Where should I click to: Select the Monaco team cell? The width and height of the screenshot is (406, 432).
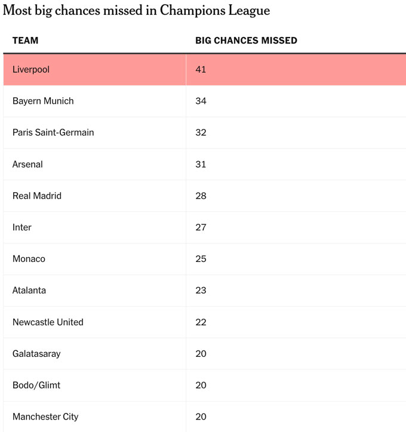pyautogui.click(x=29, y=259)
